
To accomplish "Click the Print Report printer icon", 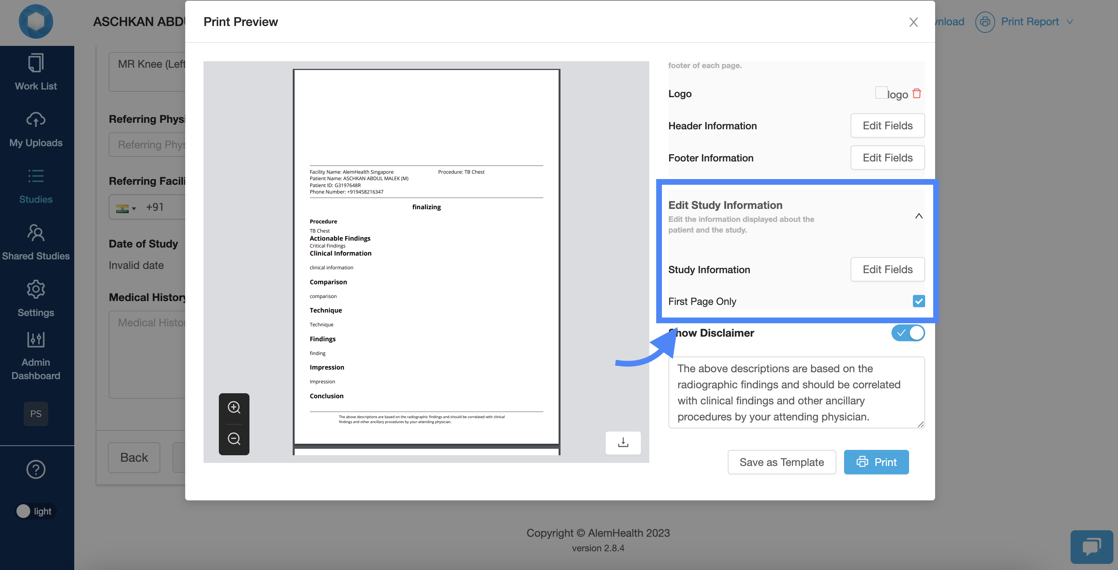I will pos(985,22).
